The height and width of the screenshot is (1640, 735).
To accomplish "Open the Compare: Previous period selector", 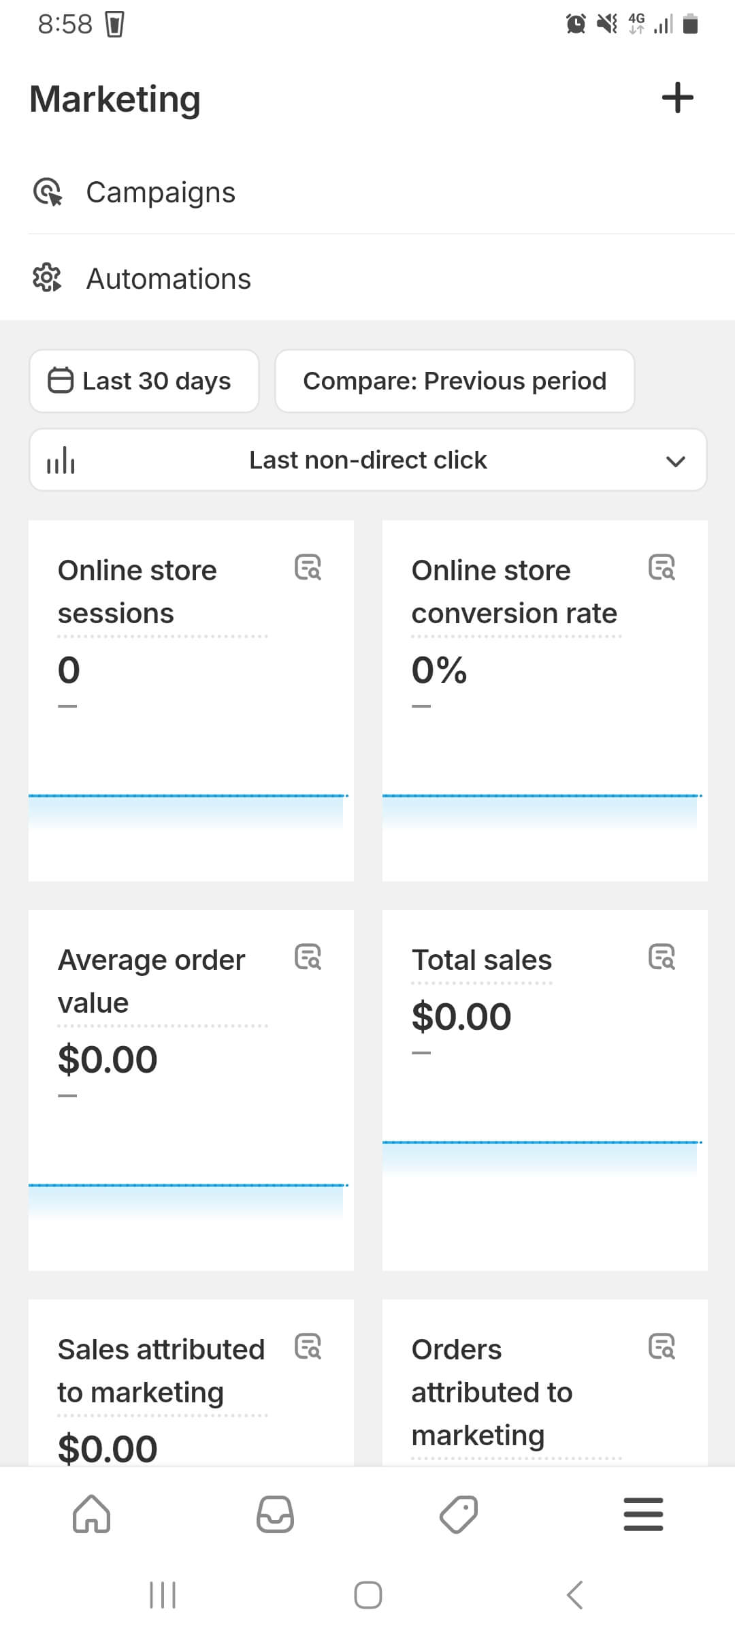I will click(x=455, y=381).
